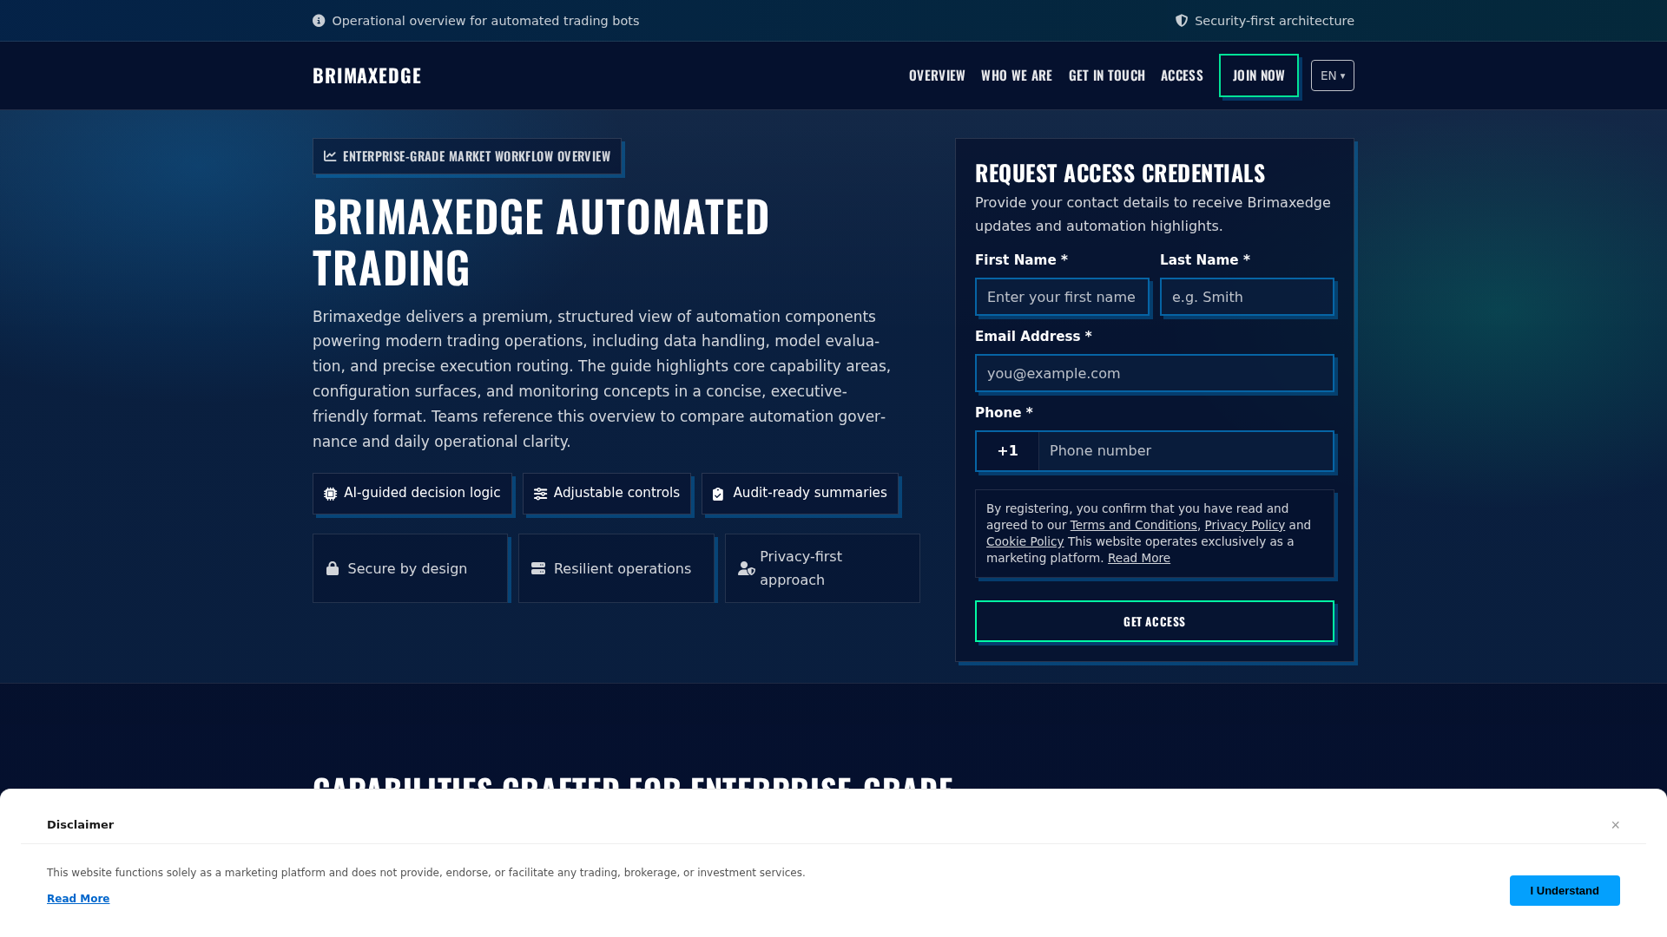The image size is (1667, 937).
Task: Click the Privacy-first approach card
Action: point(822,568)
